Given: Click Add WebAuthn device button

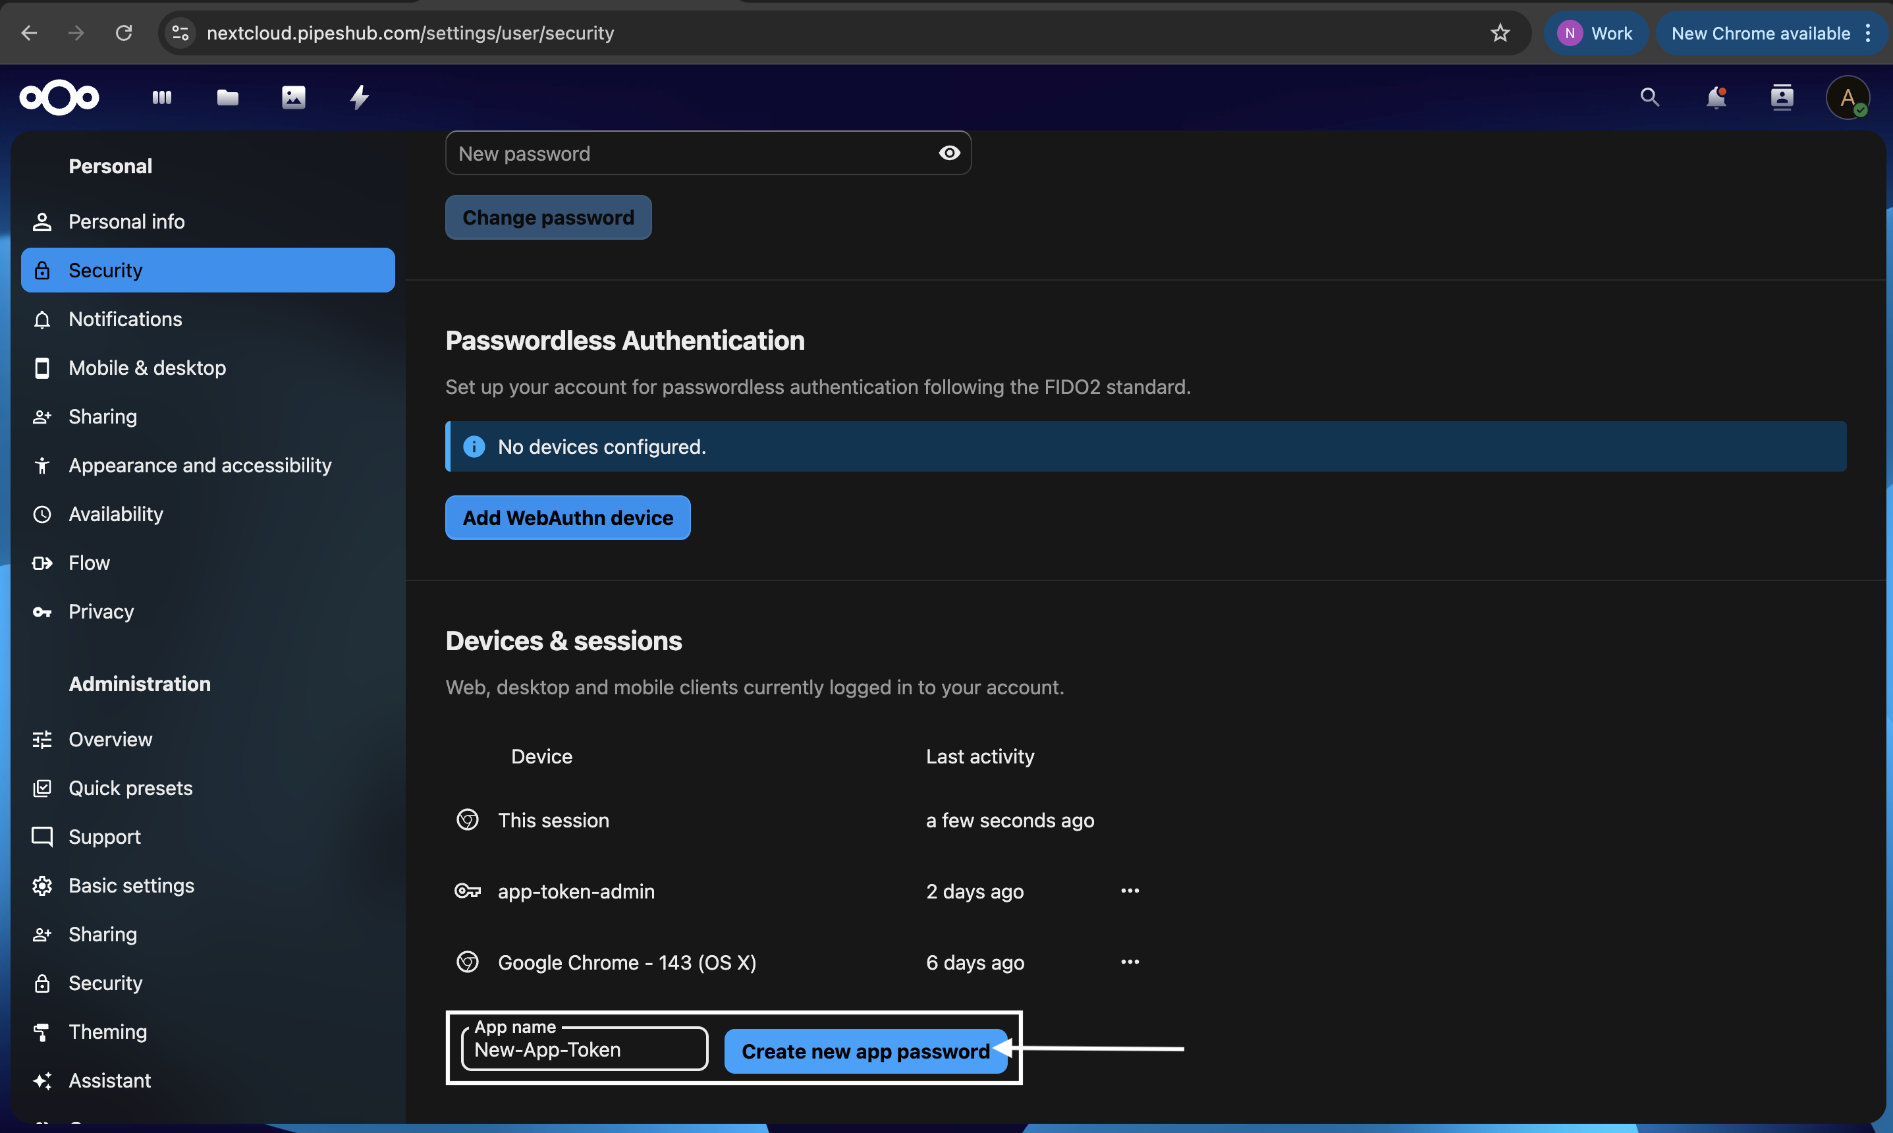Looking at the screenshot, I should [568, 518].
